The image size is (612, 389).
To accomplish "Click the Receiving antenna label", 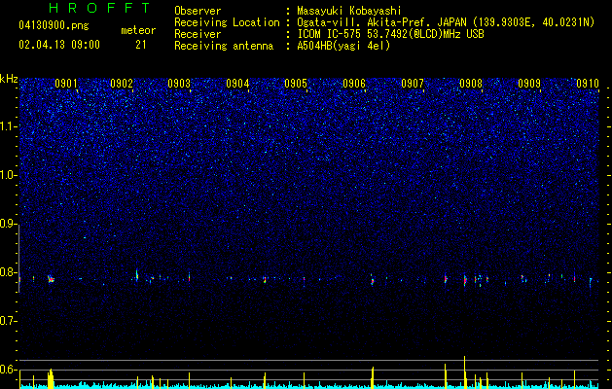I will [x=224, y=46].
